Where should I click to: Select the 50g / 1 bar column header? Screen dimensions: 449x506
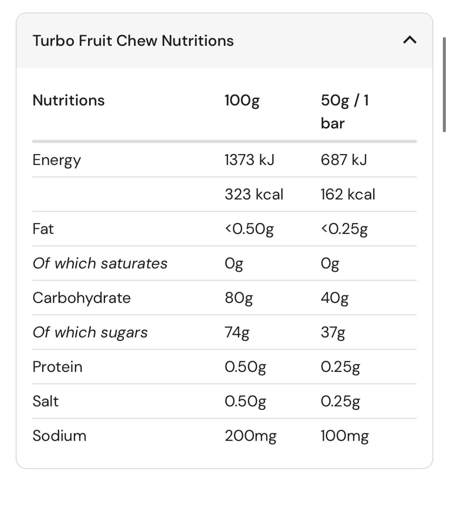pos(345,111)
